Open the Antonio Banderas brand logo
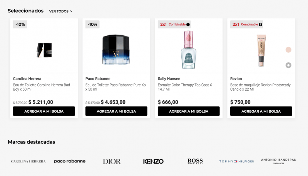 tap(278, 161)
